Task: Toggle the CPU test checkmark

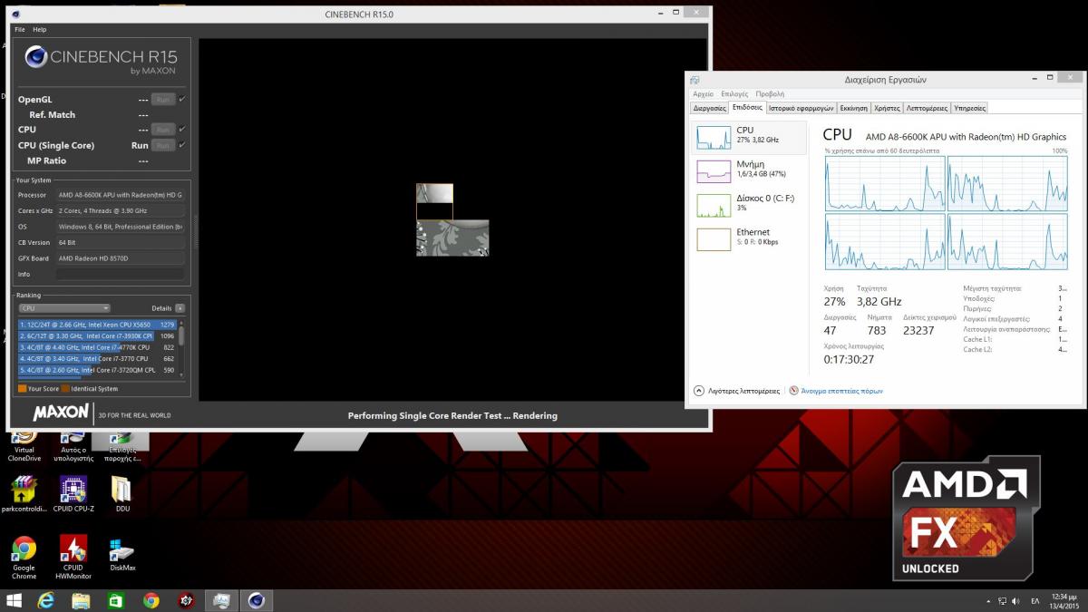Action: pos(182,130)
